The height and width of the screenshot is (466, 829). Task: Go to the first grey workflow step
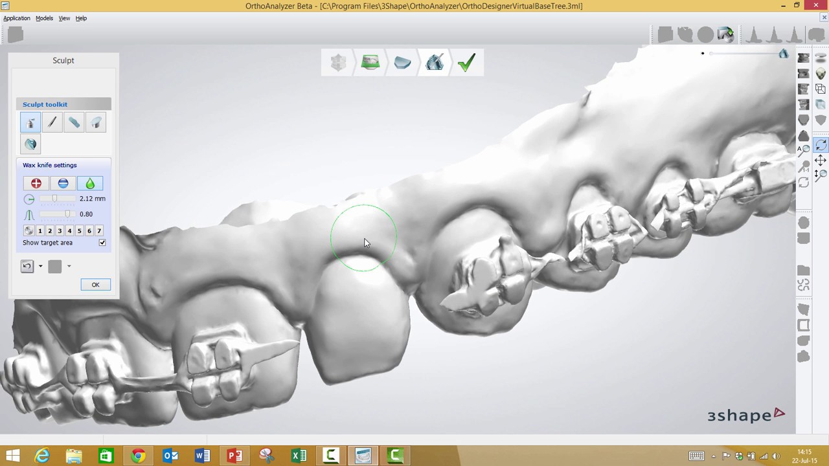tap(338, 63)
